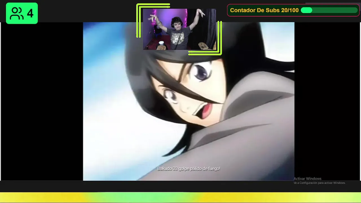Click the green subscriber progress bar
The image size is (361, 203).
coord(329,10)
